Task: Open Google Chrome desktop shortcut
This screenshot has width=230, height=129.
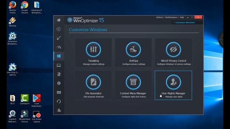Action: 24,7
